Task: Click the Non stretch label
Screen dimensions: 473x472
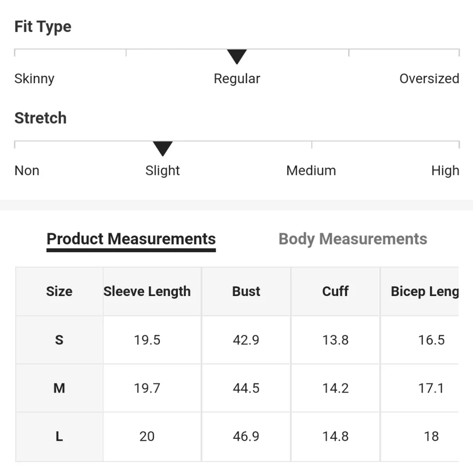Action: tap(27, 170)
